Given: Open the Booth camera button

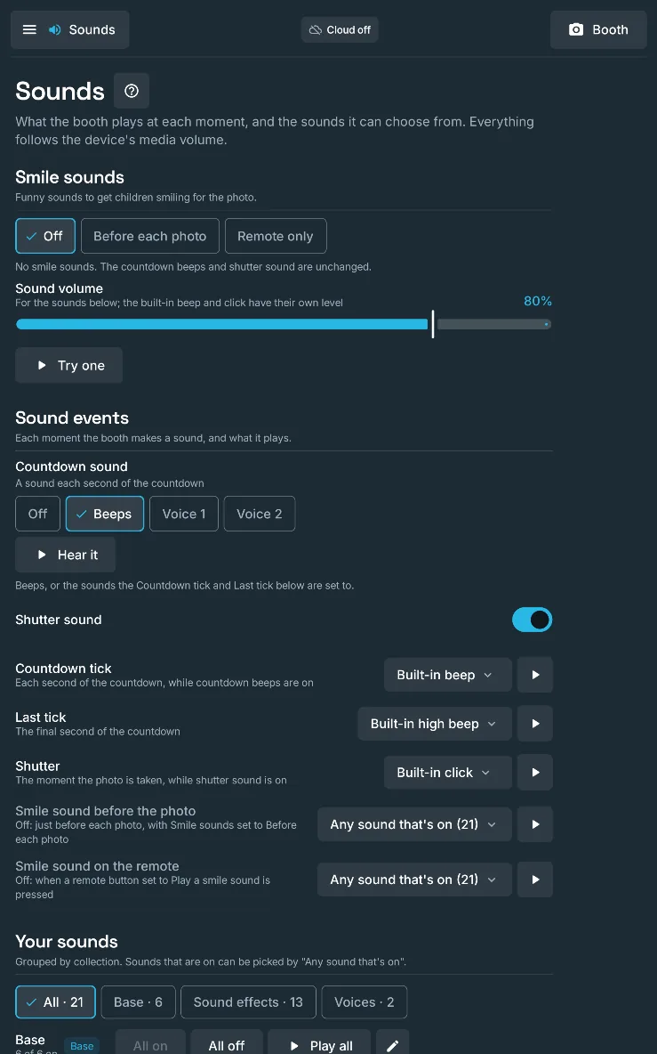Looking at the screenshot, I should (598, 29).
